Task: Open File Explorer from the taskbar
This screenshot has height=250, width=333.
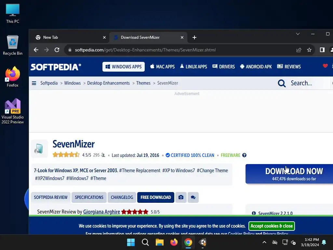Action: pyautogui.click(x=159, y=242)
